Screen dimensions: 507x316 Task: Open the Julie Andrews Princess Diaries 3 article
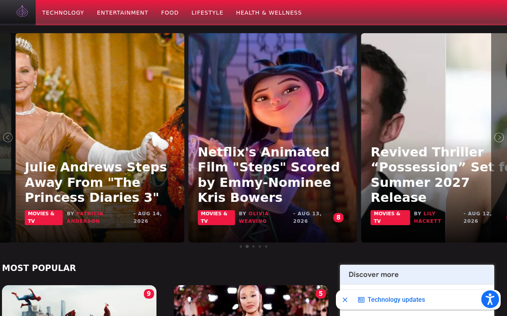click(x=96, y=182)
